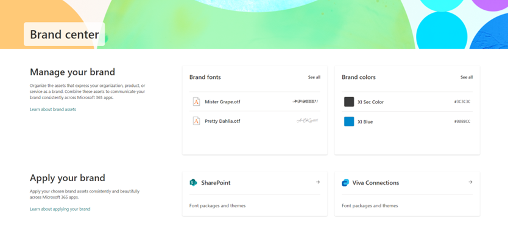Click the Viva Connections logo icon
This screenshot has width=508, height=237.
point(345,183)
